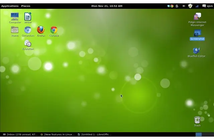Launch Chromium browser from desktop
The height and width of the screenshot is (140, 214).
[x=28, y=30]
